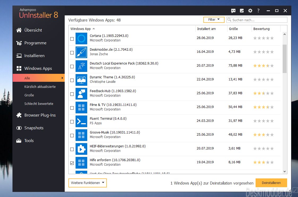Select Kürzlich aktualisierte apps

coord(40,87)
